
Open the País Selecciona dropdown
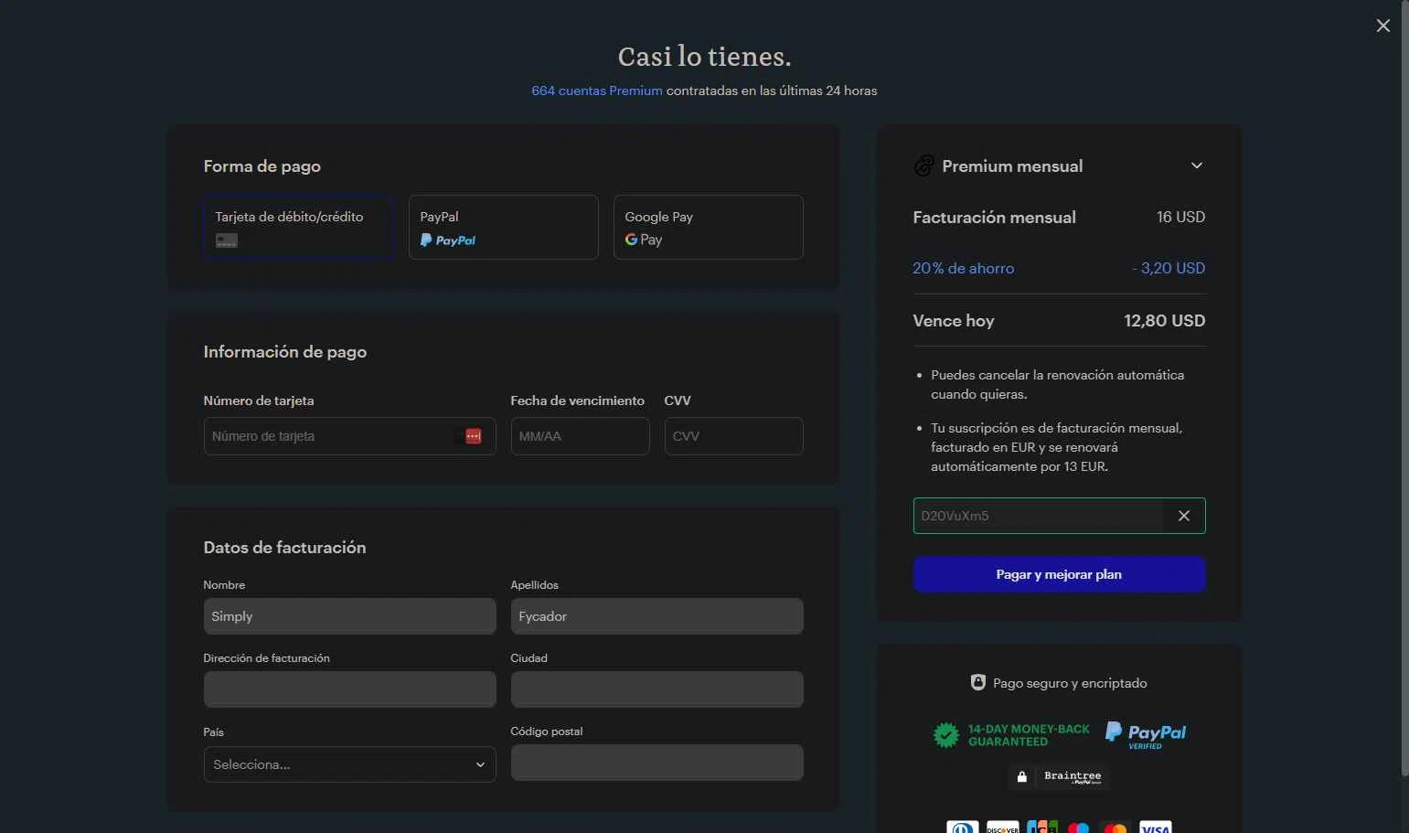pos(349,764)
